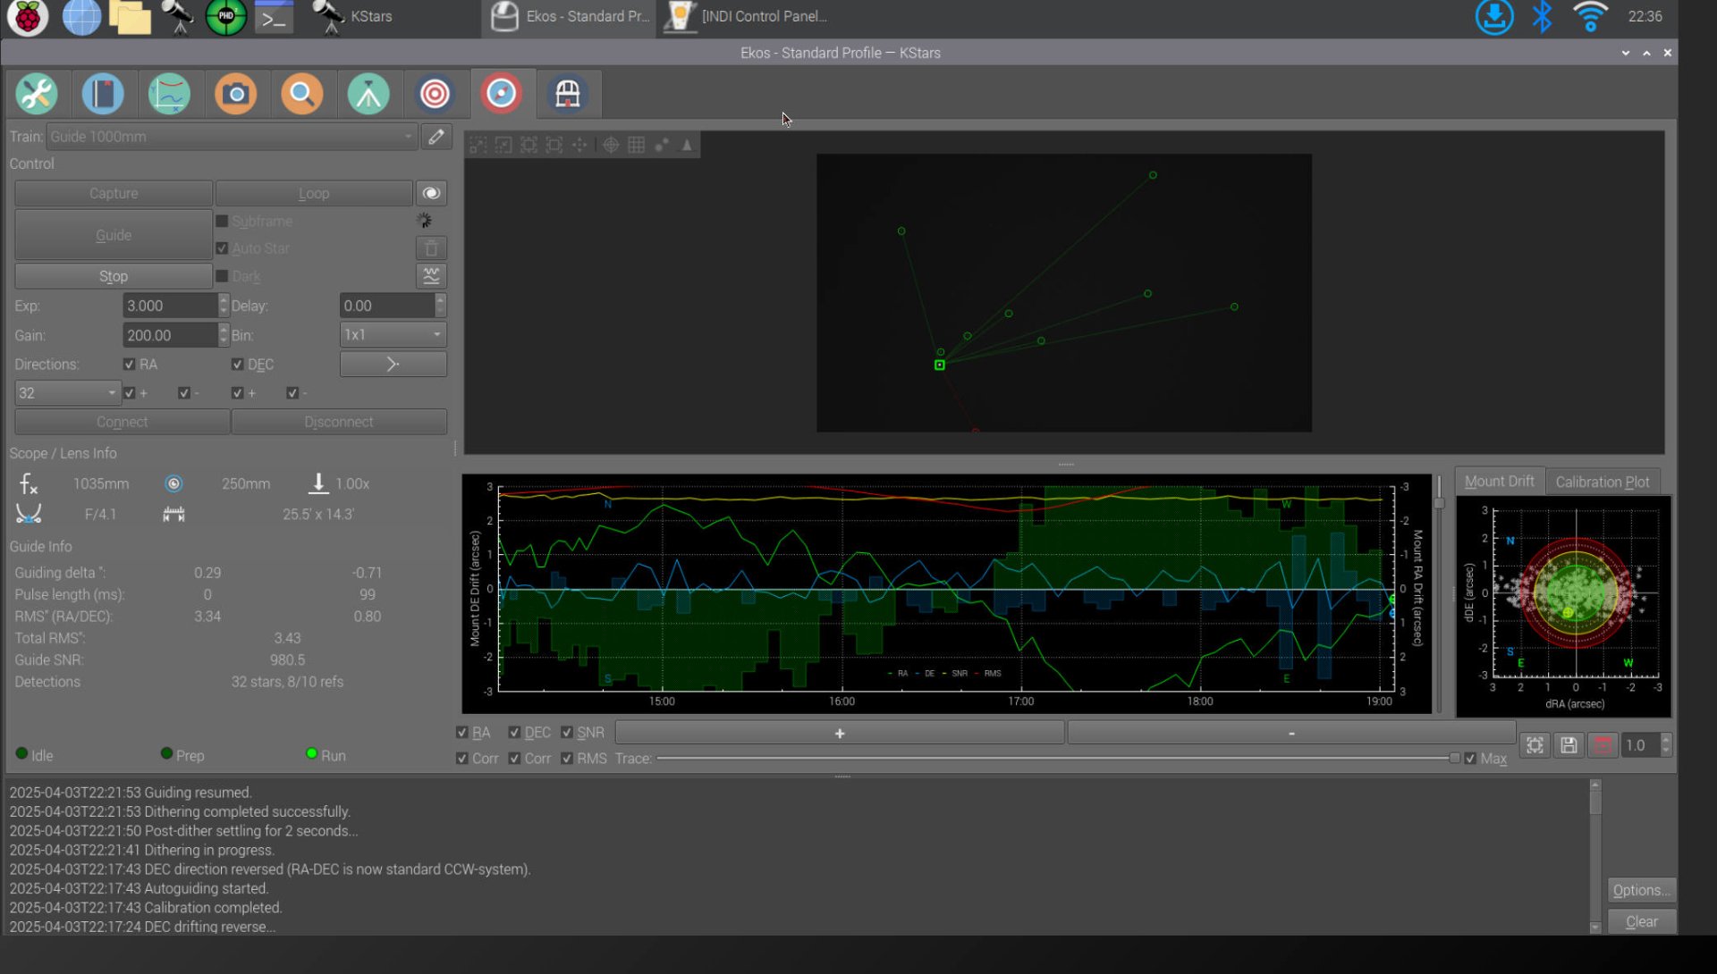Open the Wi-Fi menu in the system tray
Image resolution: width=1717 pixels, height=974 pixels.
(x=1591, y=17)
